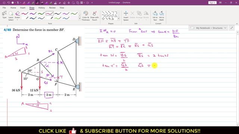239x134 pixels.
Task: Choose the Eraser tool in ribbon
Action: (x=18, y=15)
